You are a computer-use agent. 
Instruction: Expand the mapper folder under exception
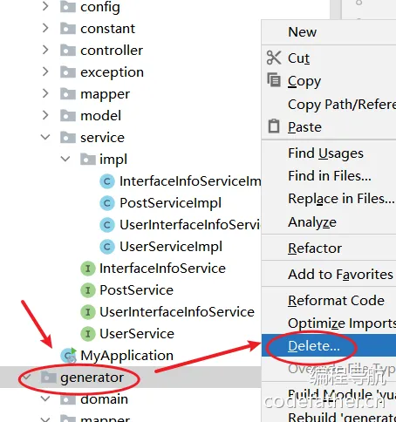coord(45,93)
